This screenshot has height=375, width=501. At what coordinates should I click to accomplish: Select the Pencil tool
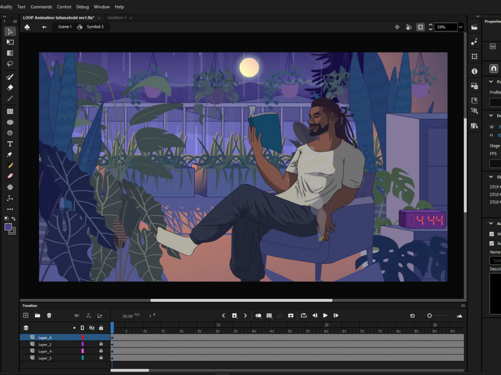(x=10, y=165)
